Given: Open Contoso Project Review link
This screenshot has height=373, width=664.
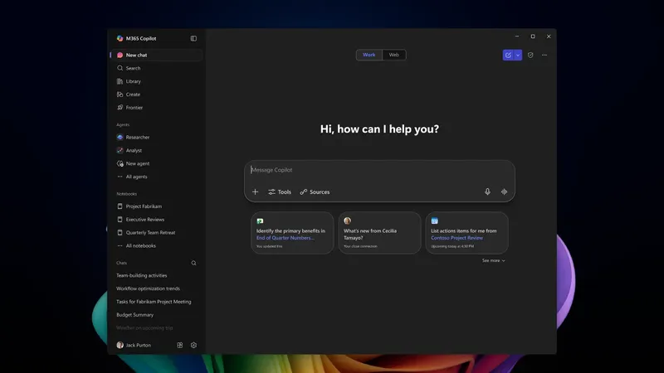Looking at the screenshot, I should (x=456, y=238).
